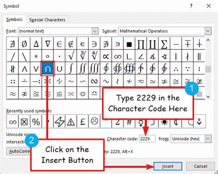Viewport: 218px width, 174px height.
Task: Select the summation ∑ symbol
Action: tap(164, 44)
